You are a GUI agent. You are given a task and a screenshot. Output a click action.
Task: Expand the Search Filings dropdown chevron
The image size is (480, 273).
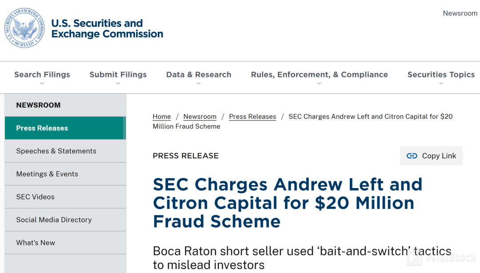pos(42,83)
